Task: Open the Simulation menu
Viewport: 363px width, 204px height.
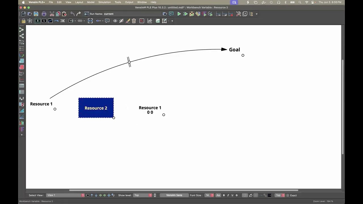Action: coord(105,2)
